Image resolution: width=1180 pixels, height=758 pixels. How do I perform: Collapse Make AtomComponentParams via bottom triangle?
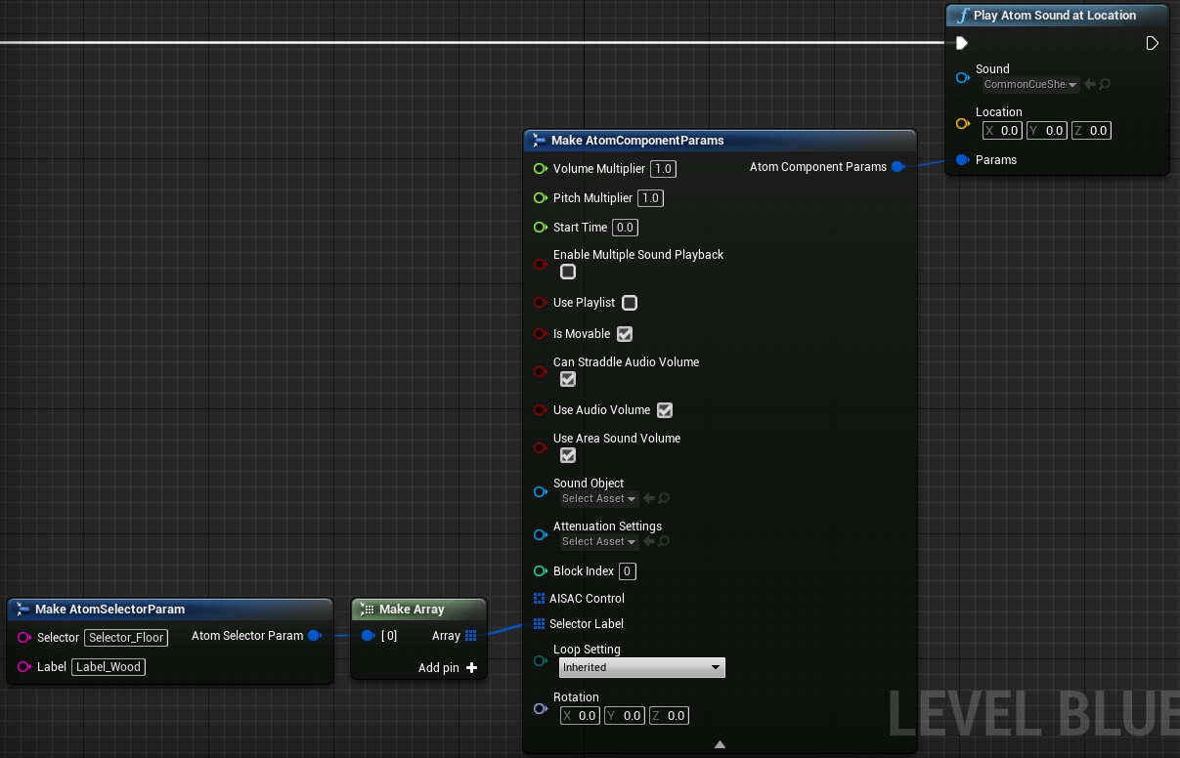tap(720, 744)
